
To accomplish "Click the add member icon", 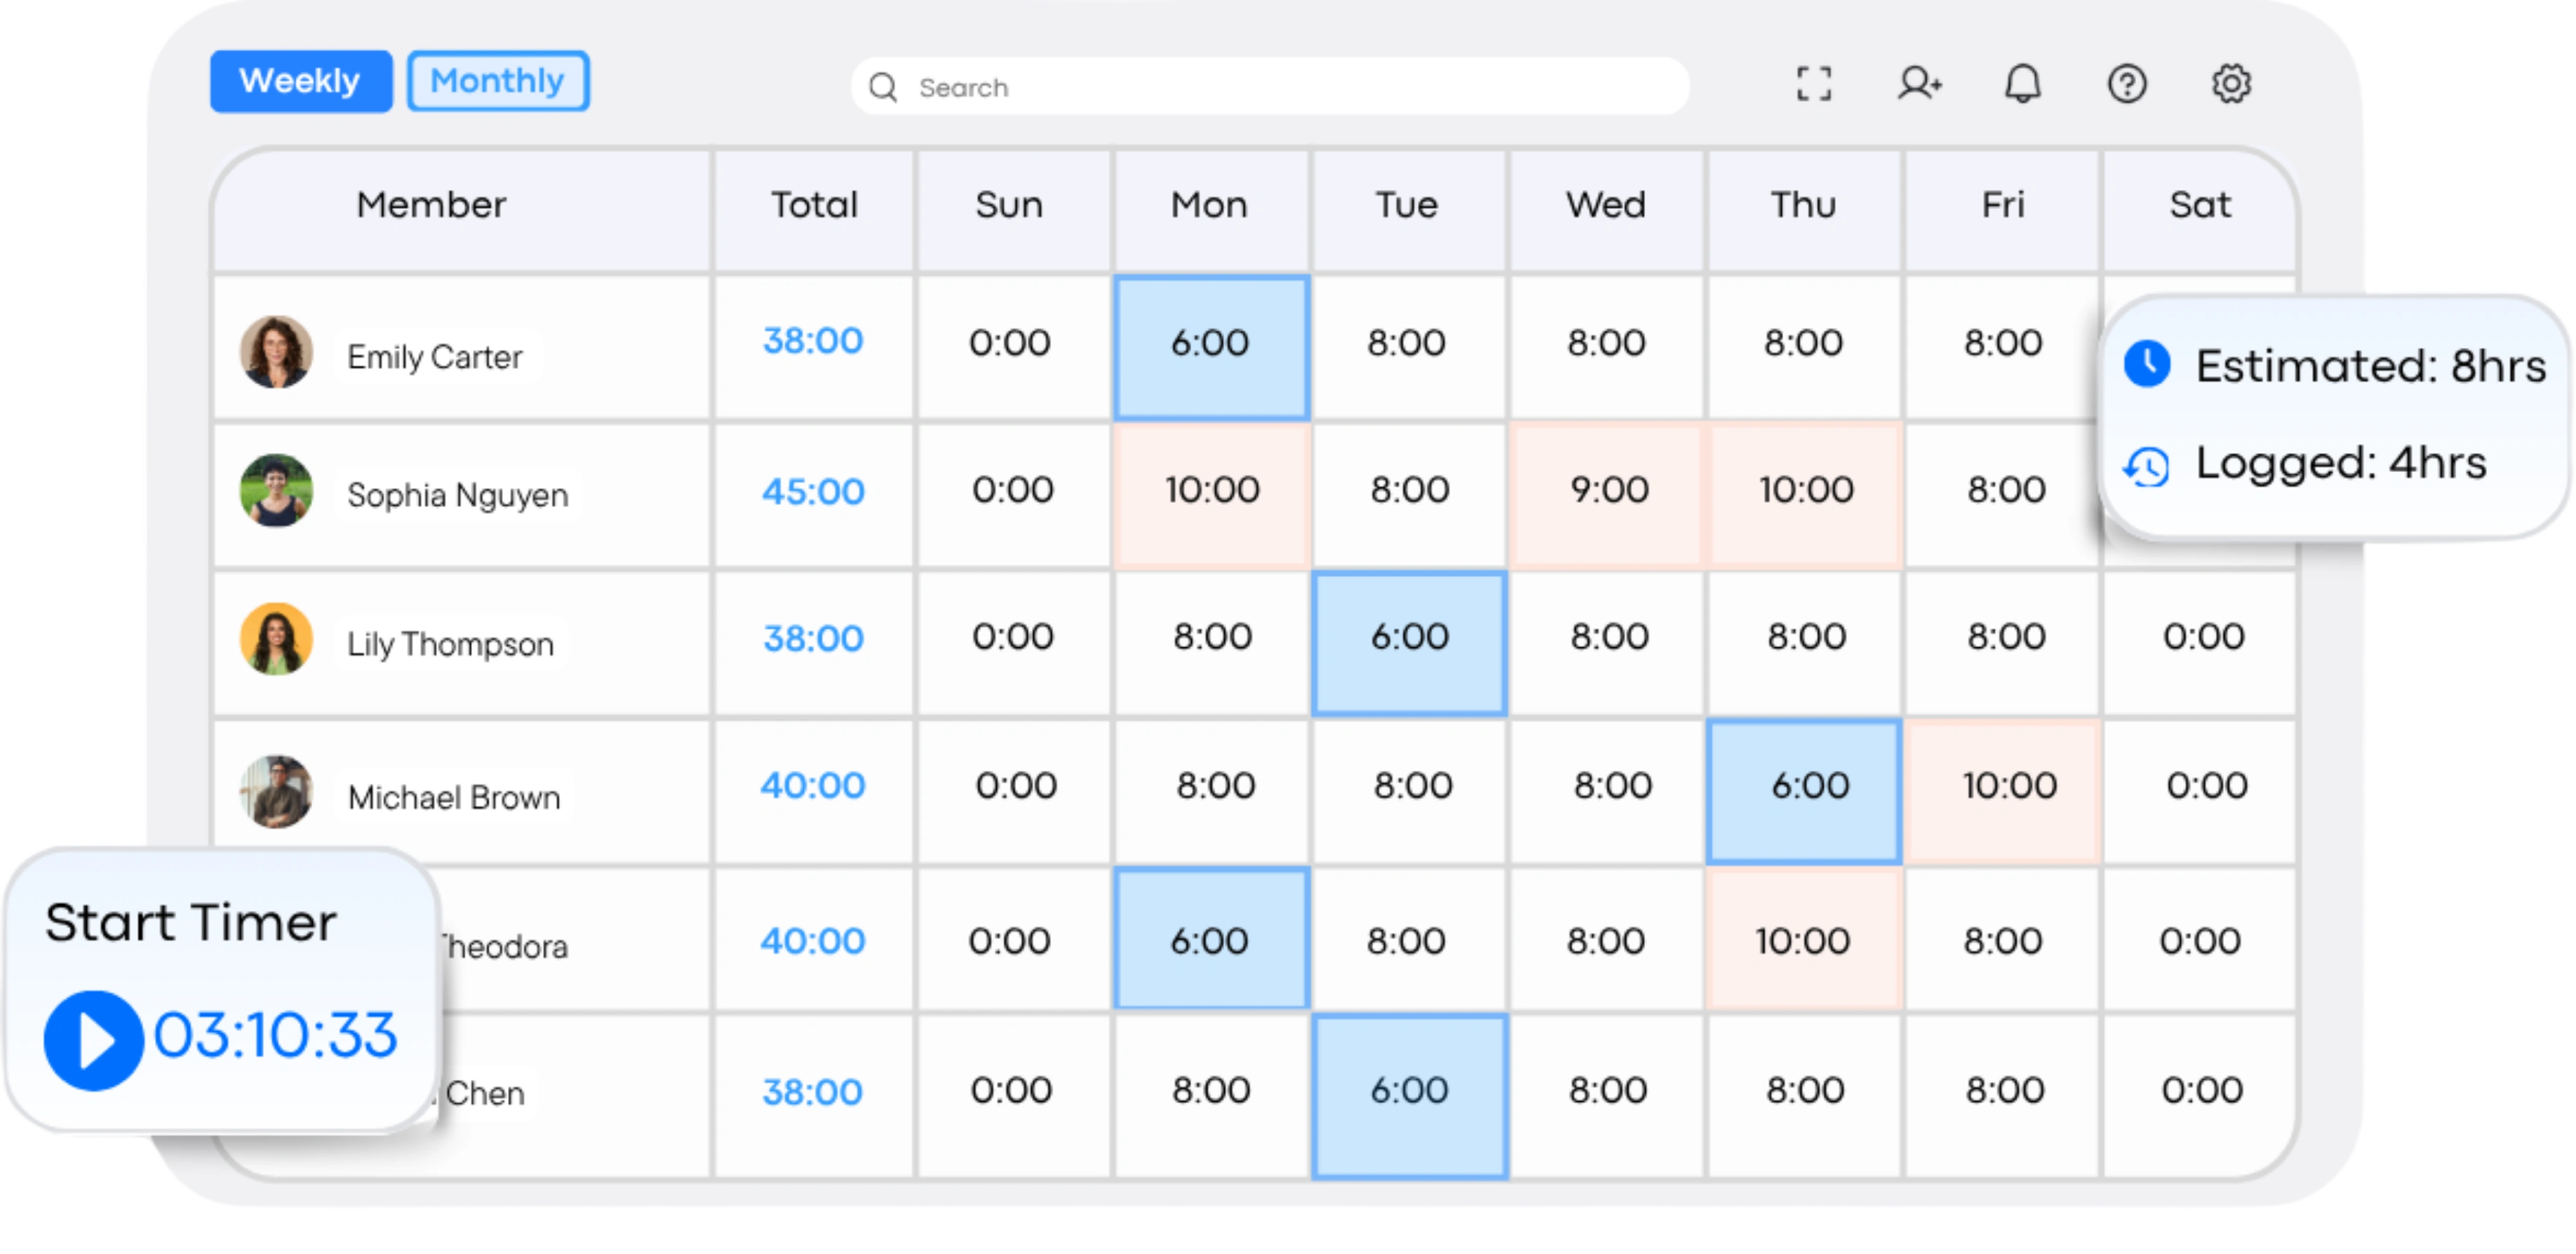I will (x=1919, y=84).
